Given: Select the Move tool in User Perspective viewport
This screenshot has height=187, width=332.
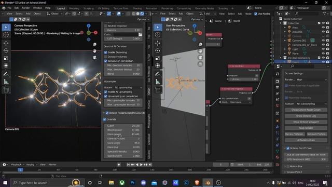Looking at the screenshot, I should (158, 43).
